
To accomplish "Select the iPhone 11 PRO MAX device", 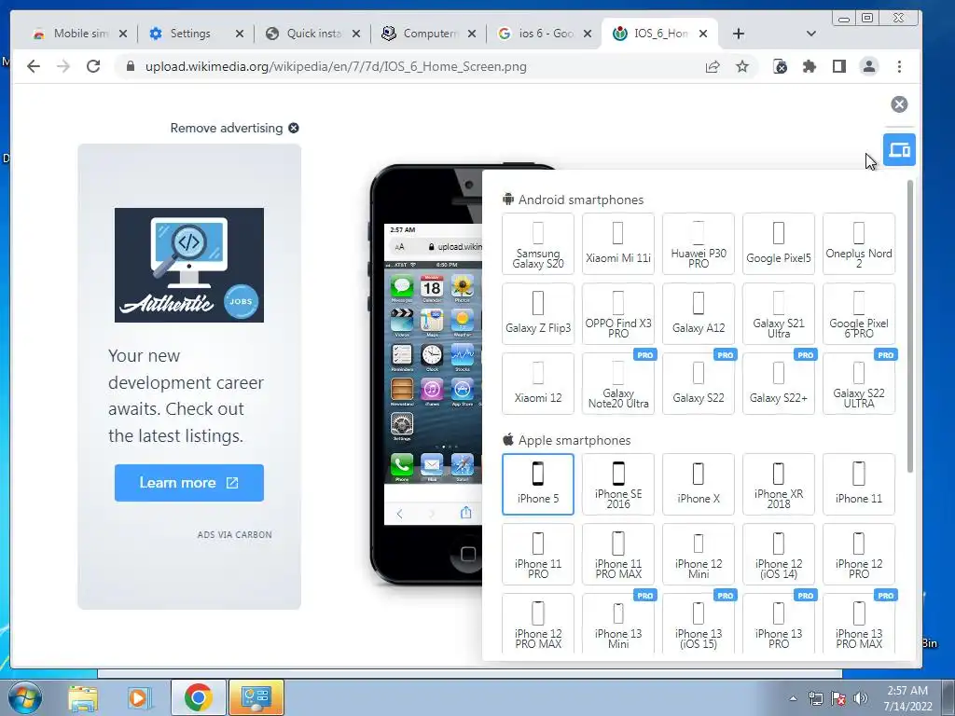I will (618, 555).
